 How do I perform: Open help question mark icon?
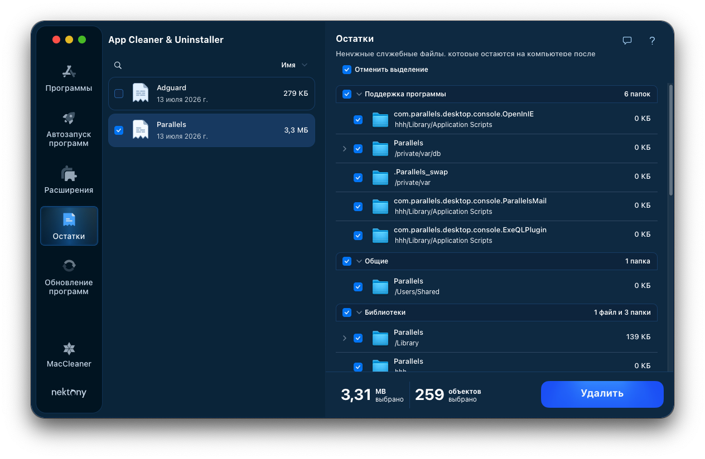pos(652,41)
